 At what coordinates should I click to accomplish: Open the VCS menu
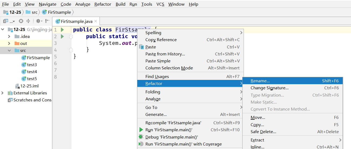160,4
